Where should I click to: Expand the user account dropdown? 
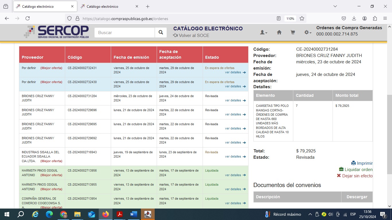pyautogui.click(x=263, y=33)
